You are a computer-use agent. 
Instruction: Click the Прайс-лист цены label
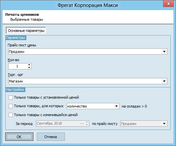tap(22, 45)
